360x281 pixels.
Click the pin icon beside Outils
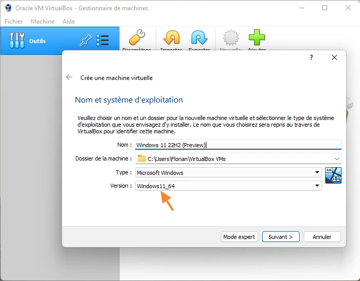point(86,41)
